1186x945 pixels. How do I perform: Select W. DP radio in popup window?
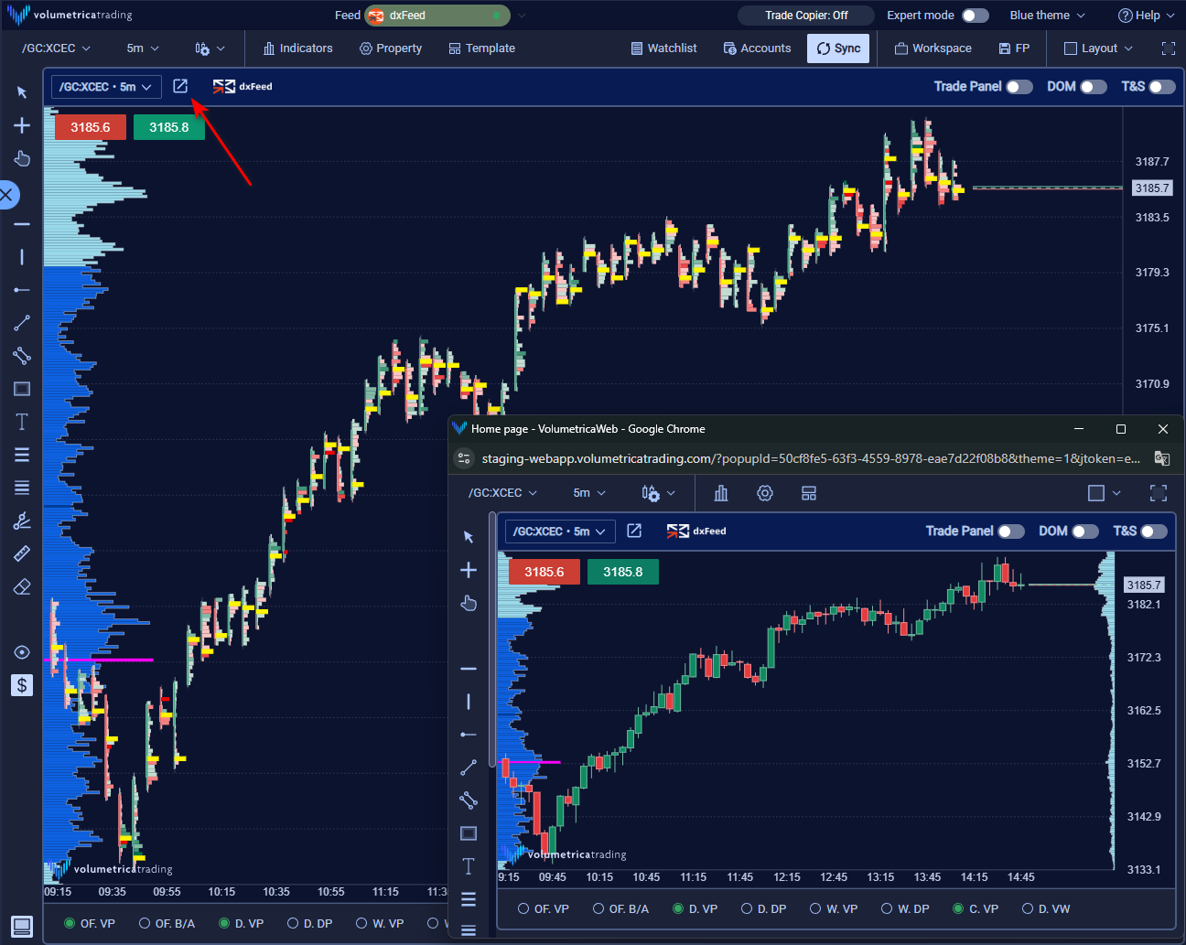(887, 908)
